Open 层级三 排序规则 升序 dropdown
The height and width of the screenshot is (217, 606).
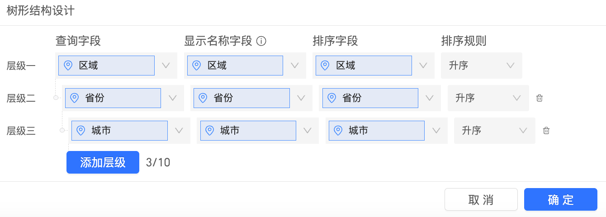(x=495, y=131)
